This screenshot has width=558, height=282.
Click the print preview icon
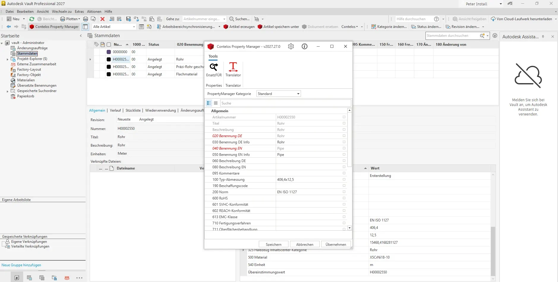point(93,19)
